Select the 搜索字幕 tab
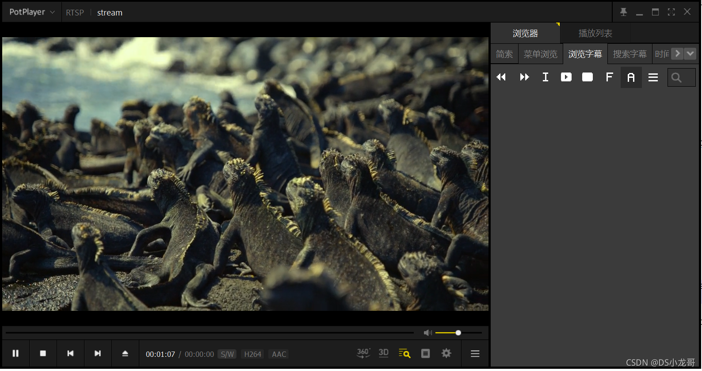 pyautogui.click(x=630, y=54)
